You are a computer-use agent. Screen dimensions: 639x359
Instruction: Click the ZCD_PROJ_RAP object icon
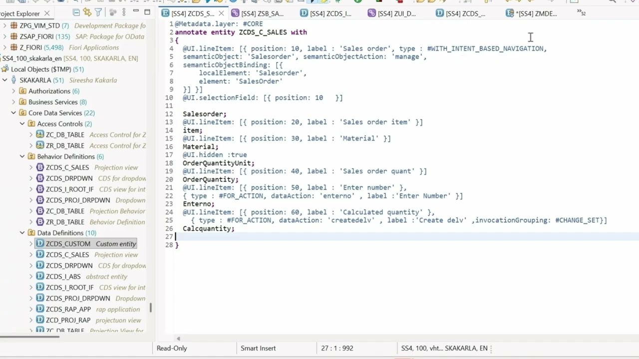40,320
